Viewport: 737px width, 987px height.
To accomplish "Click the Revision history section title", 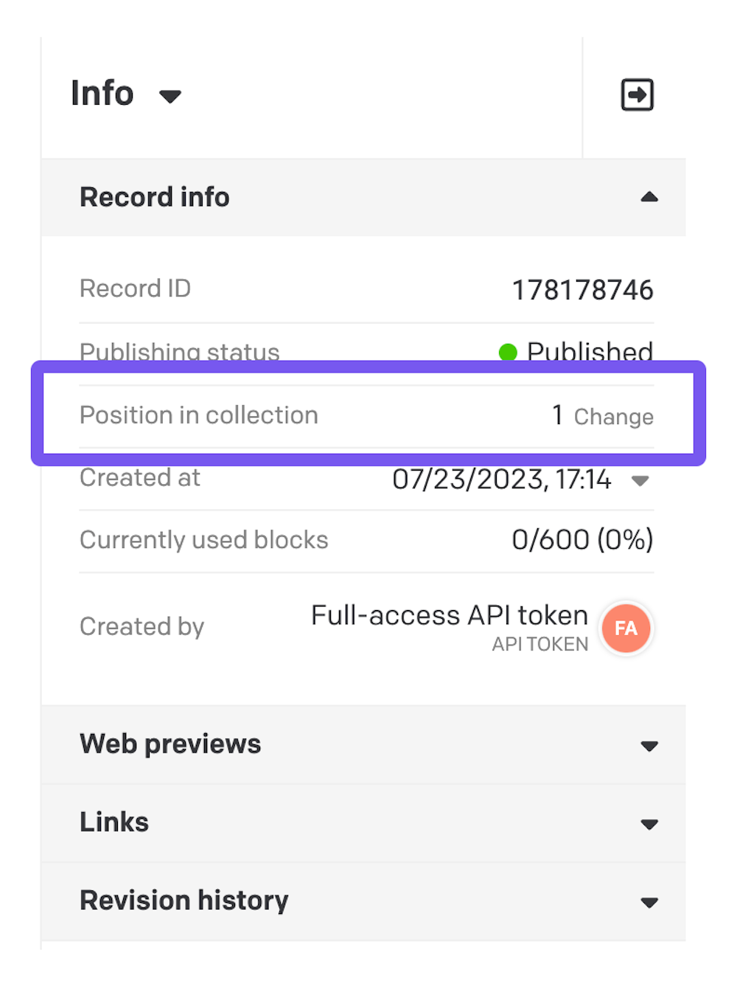I will [184, 901].
